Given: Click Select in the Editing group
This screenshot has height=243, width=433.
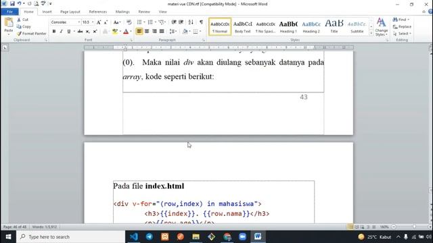Looking at the screenshot, I should pyautogui.click(x=402, y=33).
